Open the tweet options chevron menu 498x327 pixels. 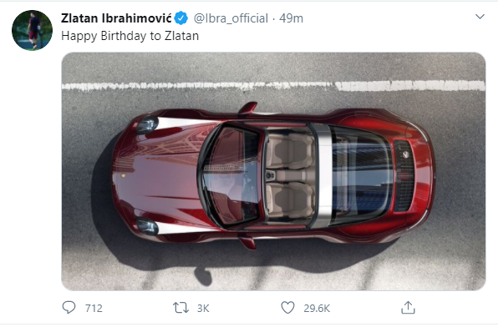pyautogui.click(x=480, y=17)
